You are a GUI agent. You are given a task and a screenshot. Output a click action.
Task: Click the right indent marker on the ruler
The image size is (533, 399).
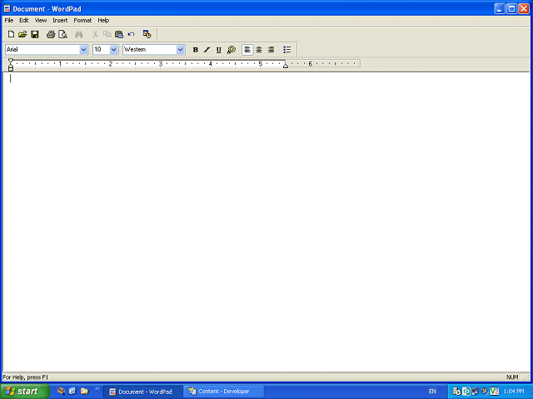click(286, 66)
